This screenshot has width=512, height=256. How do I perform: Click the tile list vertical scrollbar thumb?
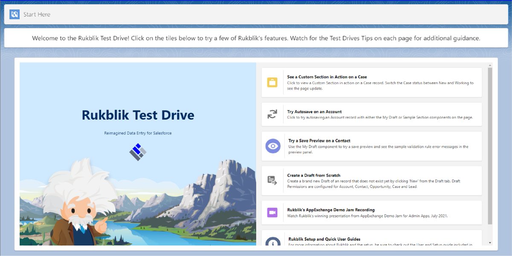tap(490, 146)
